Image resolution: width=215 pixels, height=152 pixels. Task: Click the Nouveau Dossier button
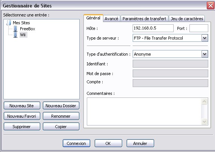coord(61,106)
